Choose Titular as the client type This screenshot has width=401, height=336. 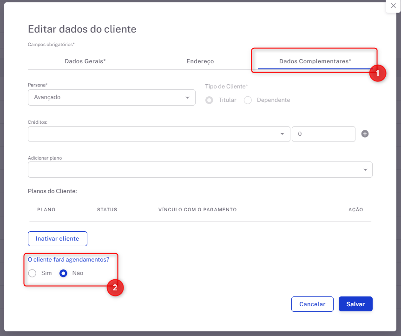click(210, 100)
